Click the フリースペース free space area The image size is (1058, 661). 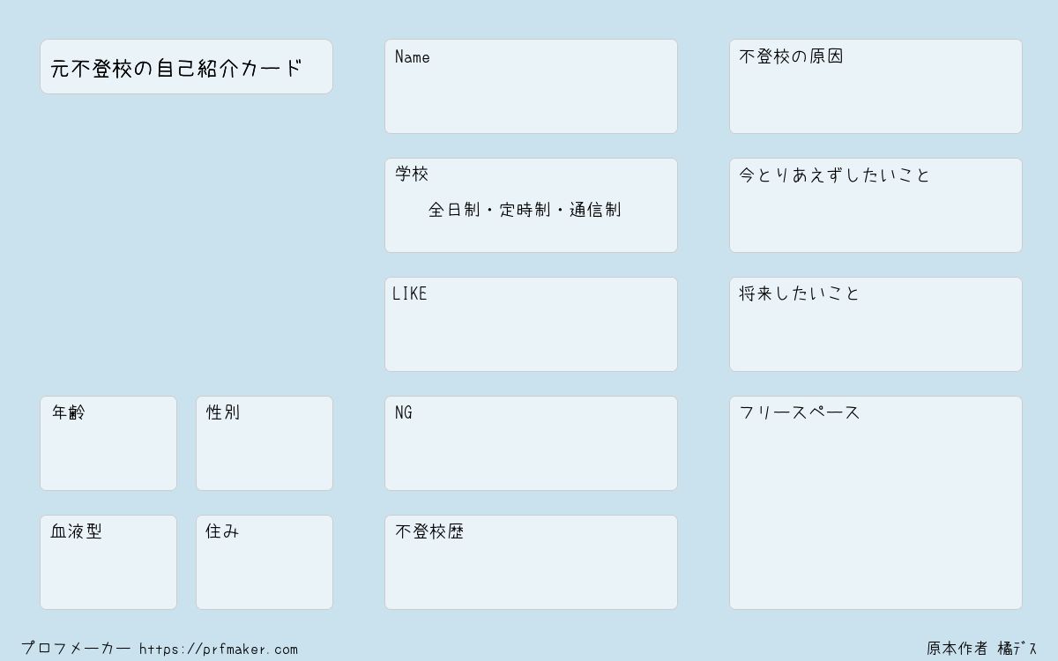tap(875, 502)
